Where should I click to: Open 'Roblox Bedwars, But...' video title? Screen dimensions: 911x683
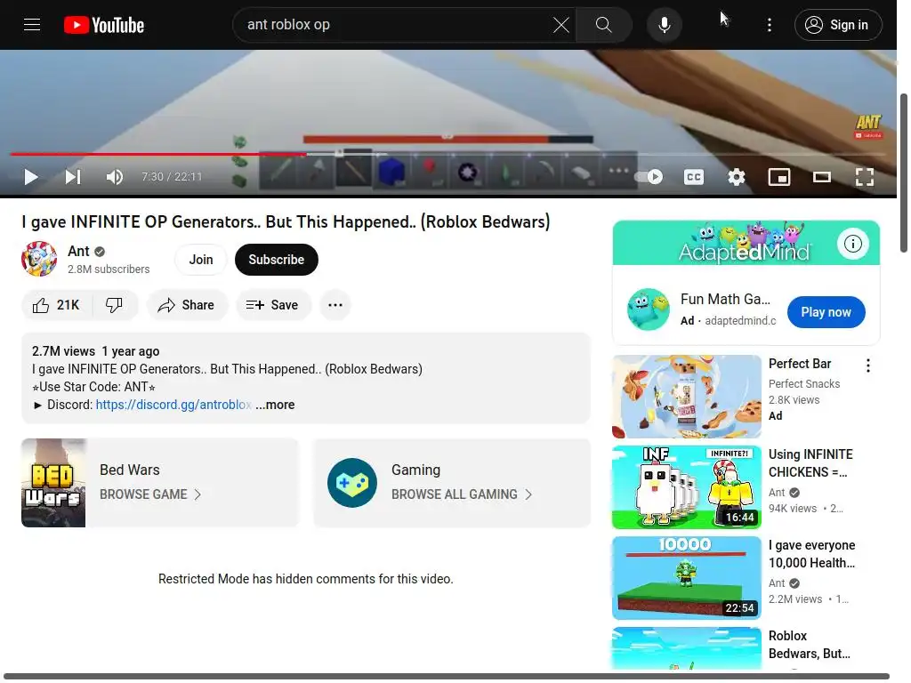click(810, 645)
